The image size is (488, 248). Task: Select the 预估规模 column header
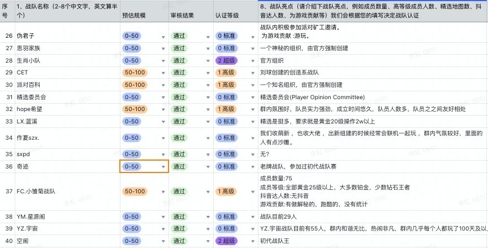click(x=144, y=11)
